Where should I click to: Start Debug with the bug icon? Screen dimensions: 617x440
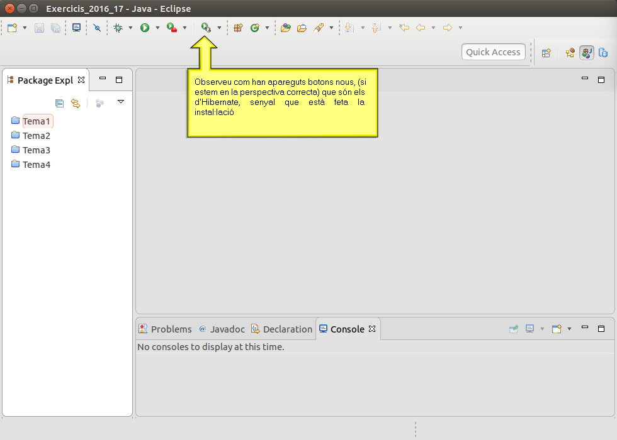tap(118, 28)
